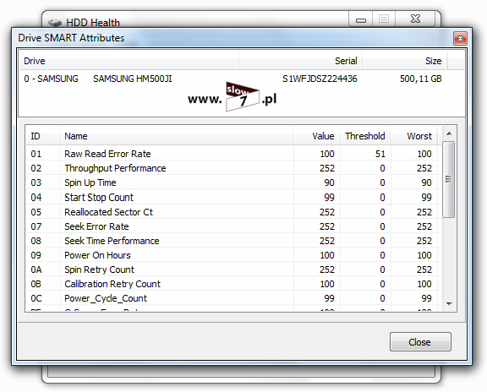Select the Power_Cycle_Count row

point(233,298)
